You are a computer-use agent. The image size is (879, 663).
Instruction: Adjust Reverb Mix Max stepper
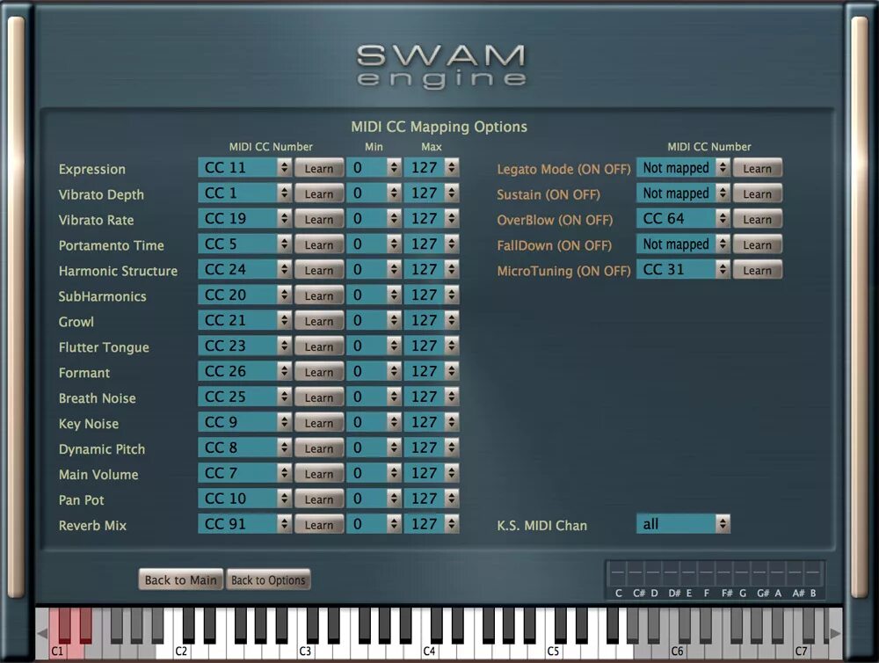click(x=452, y=524)
